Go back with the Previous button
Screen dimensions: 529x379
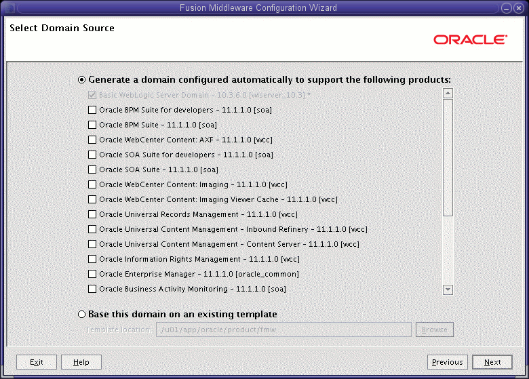[x=448, y=362]
